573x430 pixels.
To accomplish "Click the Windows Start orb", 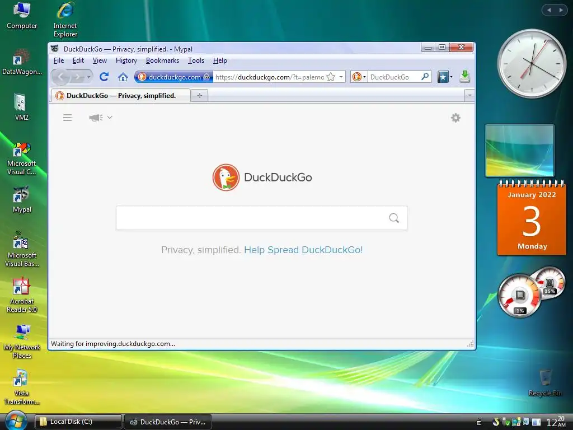I will click(x=15, y=421).
